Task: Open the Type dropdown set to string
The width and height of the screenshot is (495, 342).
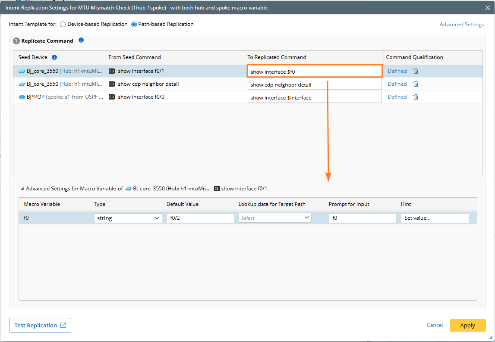Action: tap(128, 218)
